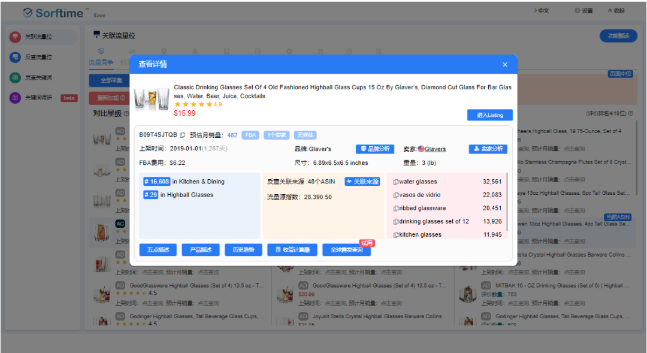
Task: Click the 无变体 tag
Action: pos(306,135)
